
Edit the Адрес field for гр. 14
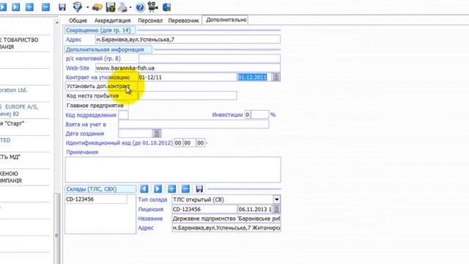188,39
